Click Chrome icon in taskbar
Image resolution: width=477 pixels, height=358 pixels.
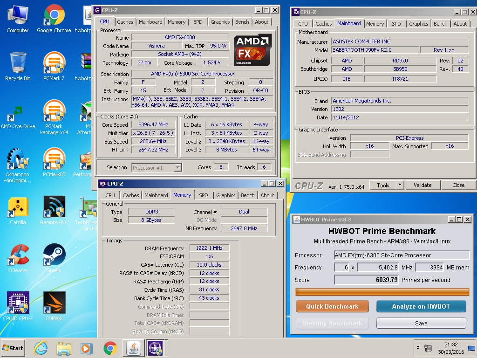click(110, 348)
